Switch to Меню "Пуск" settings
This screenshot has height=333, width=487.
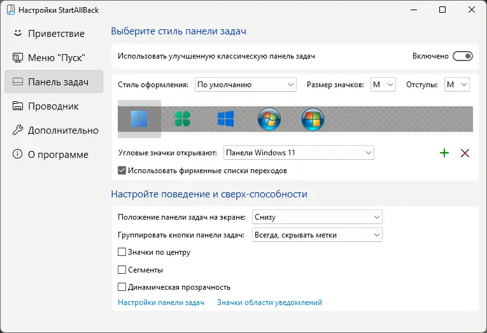pos(53,57)
